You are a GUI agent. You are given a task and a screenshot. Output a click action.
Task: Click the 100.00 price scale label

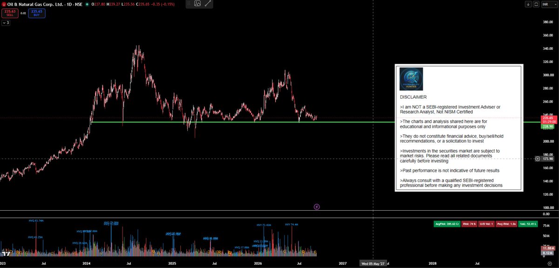(x=547, y=207)
